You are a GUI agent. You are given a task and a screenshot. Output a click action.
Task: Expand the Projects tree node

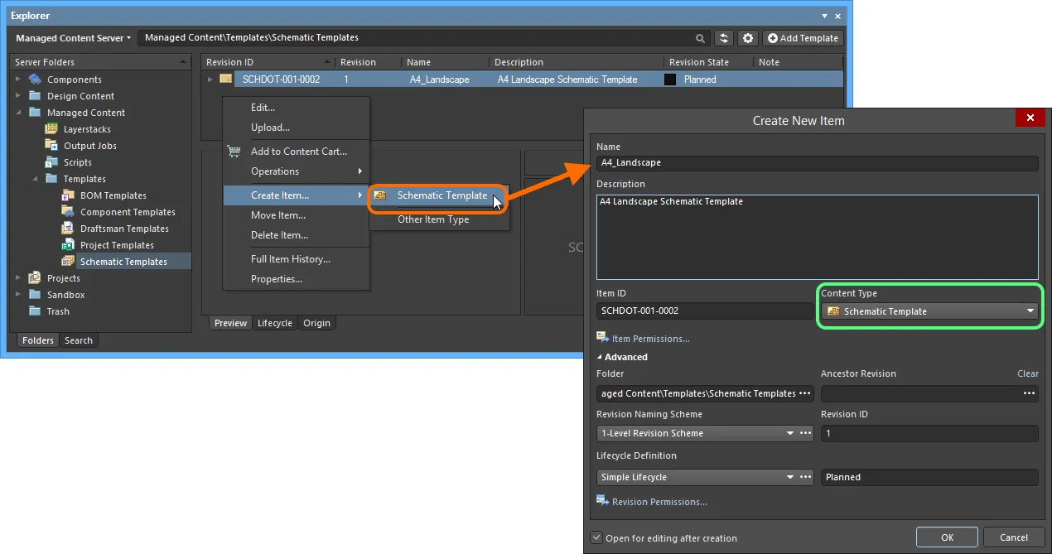pos(18,278)
